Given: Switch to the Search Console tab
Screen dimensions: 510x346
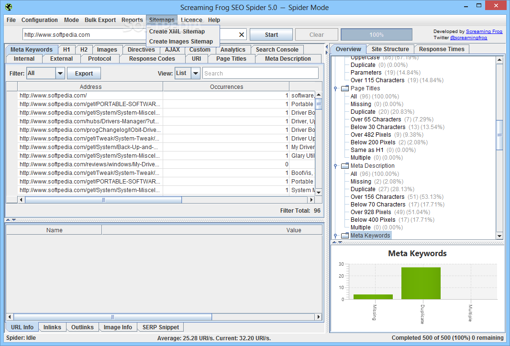Looking at the screenshot, I should [277, 50].
